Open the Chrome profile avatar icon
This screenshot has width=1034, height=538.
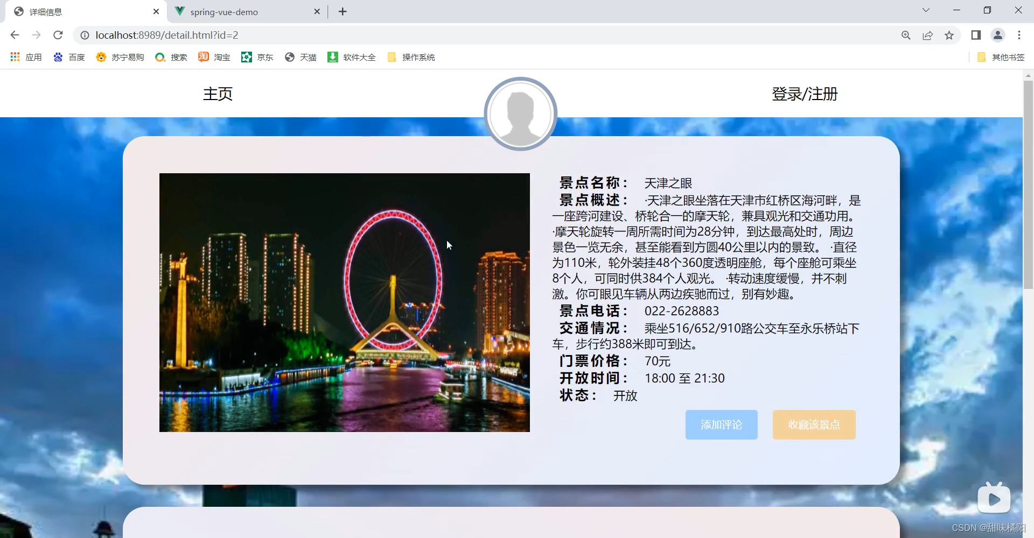coord(998,35)
